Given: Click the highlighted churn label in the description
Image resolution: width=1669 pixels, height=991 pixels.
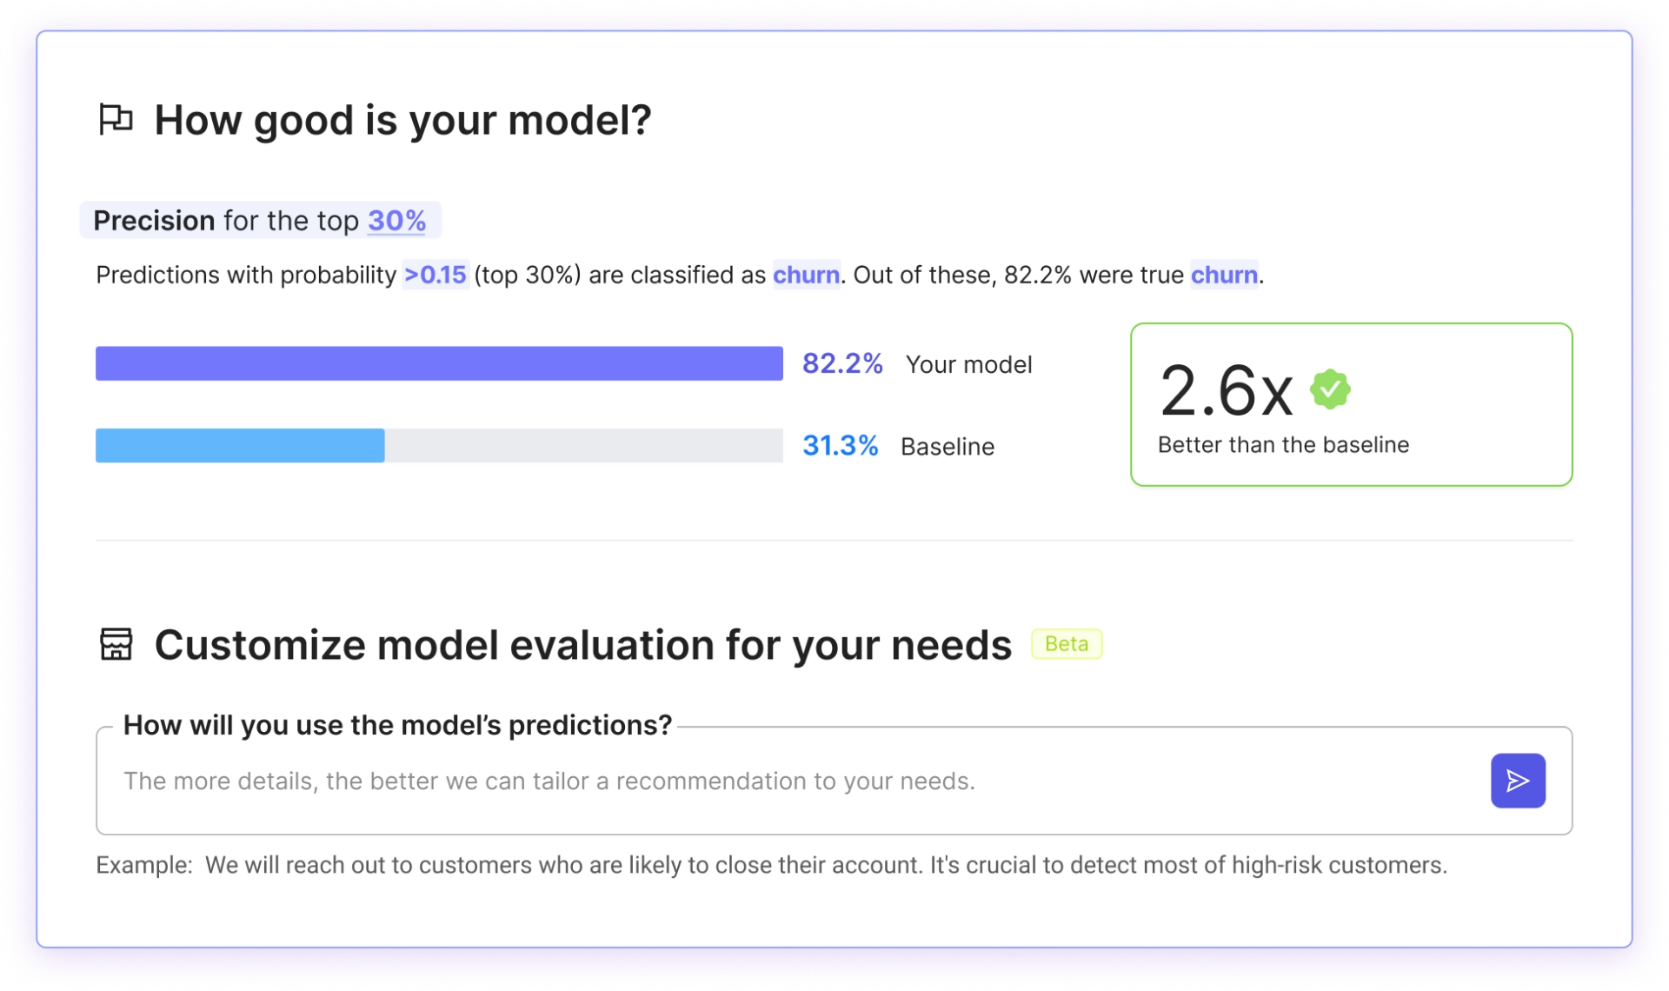Looking at the screenshot, I should tap(806, 275).
